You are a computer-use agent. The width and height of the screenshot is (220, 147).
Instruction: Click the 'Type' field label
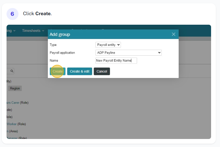coord(53,45)
